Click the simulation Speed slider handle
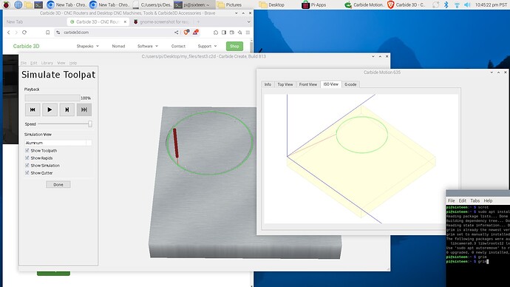This screenshot has width=510, height=287. [90, 124]
